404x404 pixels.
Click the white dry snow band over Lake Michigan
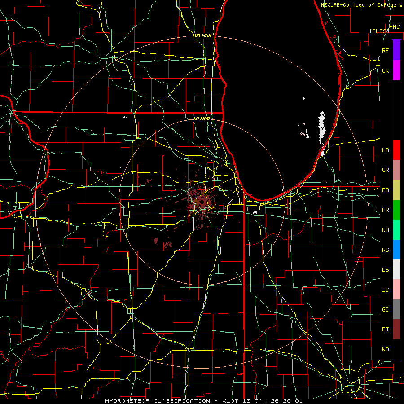321,127
